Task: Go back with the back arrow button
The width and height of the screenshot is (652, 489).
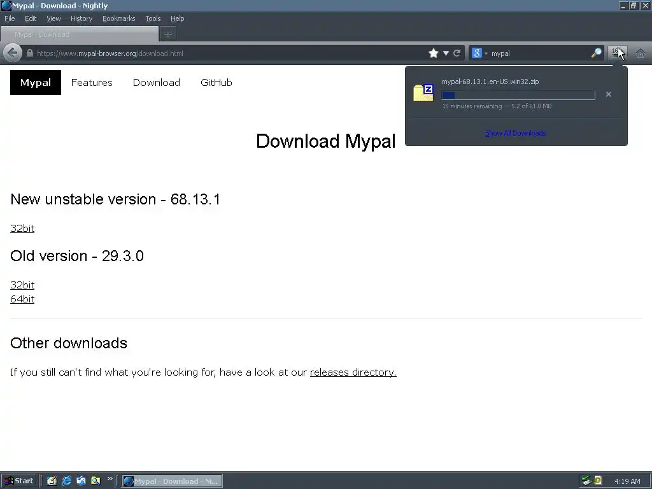Action: tap(13, 53)
